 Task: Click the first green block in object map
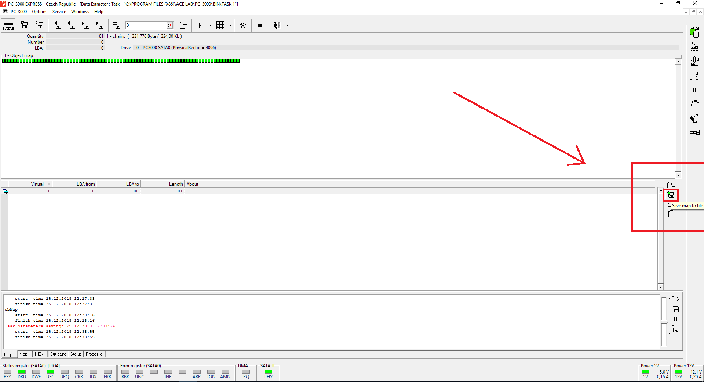click(x=4, y=61)
